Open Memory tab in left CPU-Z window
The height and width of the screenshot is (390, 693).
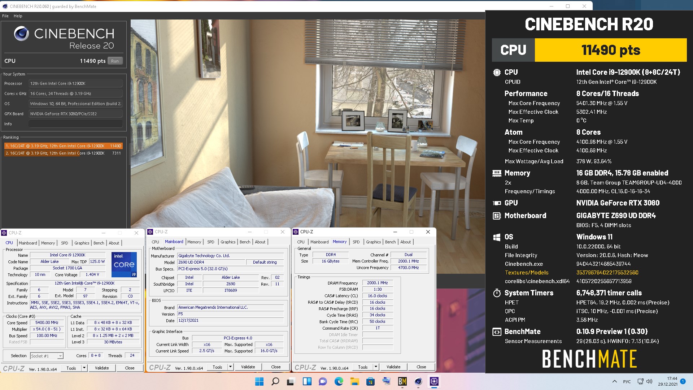[x=48, y=243]
